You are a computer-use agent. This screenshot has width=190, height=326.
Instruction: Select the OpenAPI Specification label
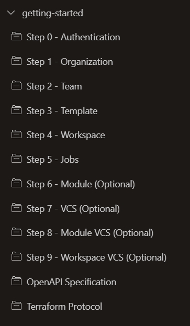72,282
